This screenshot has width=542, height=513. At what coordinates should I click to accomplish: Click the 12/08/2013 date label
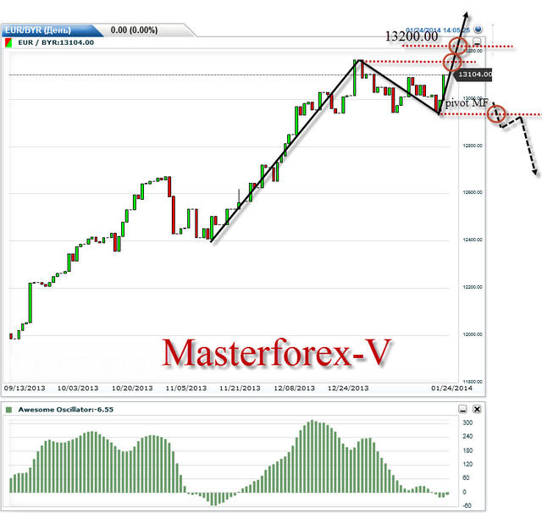[x=294, y=388]
